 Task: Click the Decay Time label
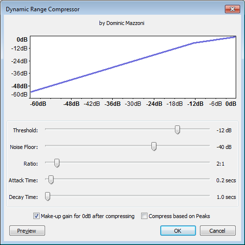click(x=23, y=197)
